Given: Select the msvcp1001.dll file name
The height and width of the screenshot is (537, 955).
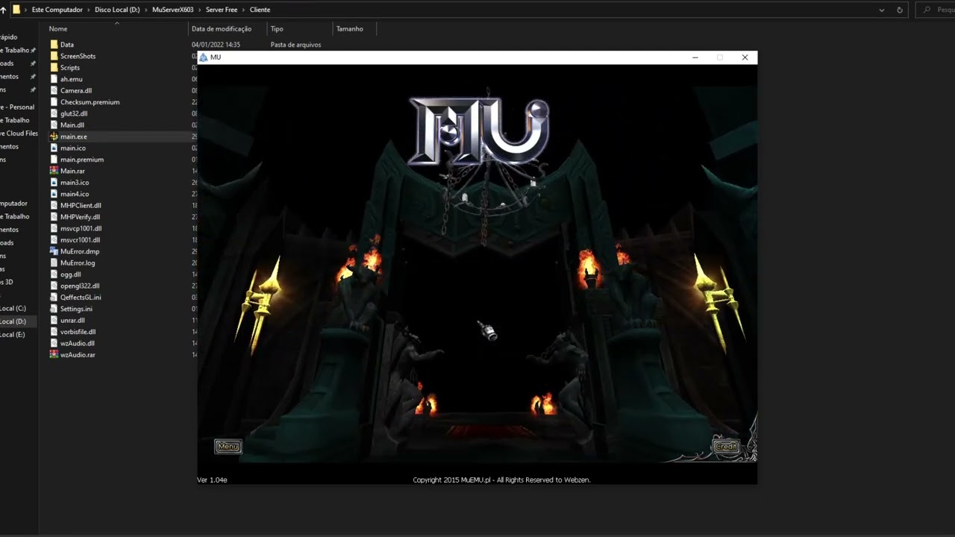Looking at the screenshot, I should coord(81,228).
